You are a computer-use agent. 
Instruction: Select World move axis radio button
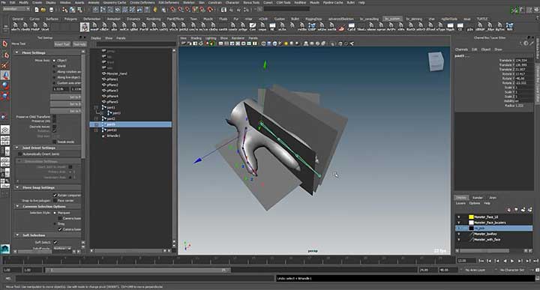click(54, 66)
